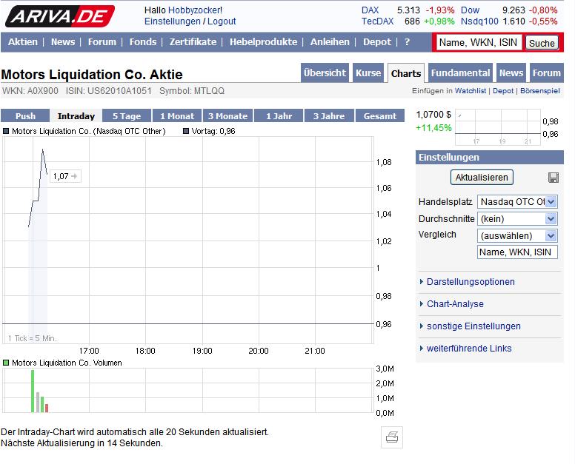Click the printer icon below the chart

[x=393, y=437]
